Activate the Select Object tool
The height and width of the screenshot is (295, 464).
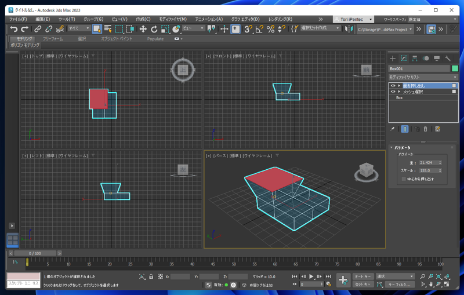pyautogui.click(x=97, y=29)
